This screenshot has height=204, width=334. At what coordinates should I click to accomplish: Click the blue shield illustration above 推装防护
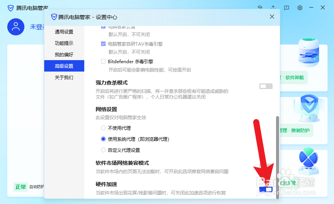point(309,108)
